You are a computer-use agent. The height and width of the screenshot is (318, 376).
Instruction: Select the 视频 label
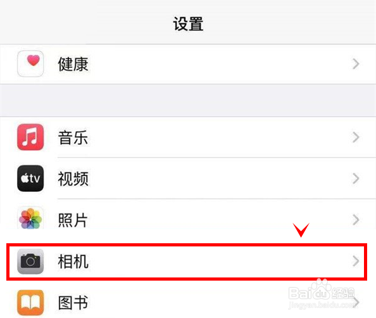pos(73,179)
